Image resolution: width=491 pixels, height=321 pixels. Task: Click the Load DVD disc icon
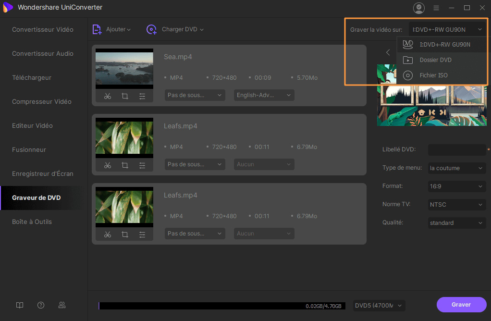click(151, 30)
